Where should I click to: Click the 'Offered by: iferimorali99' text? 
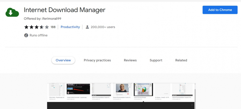coord(42,19)
